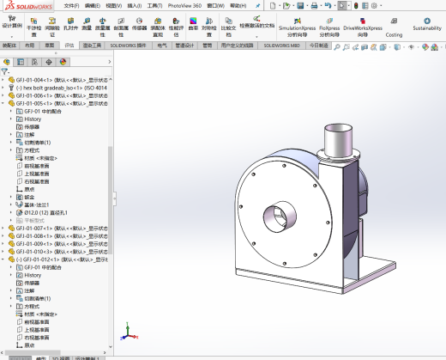
Task: Expand the GFJ-01-007<1> component
Action: [3, 228]
